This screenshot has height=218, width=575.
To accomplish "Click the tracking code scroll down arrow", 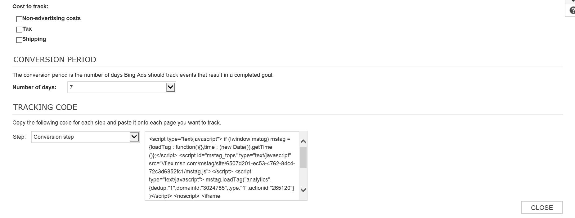I will (x=303, y=190).
